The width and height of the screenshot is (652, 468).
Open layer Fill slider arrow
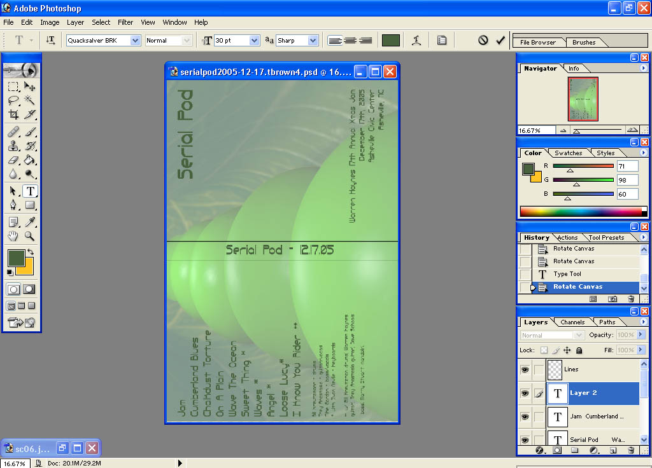tap(641, 350)
